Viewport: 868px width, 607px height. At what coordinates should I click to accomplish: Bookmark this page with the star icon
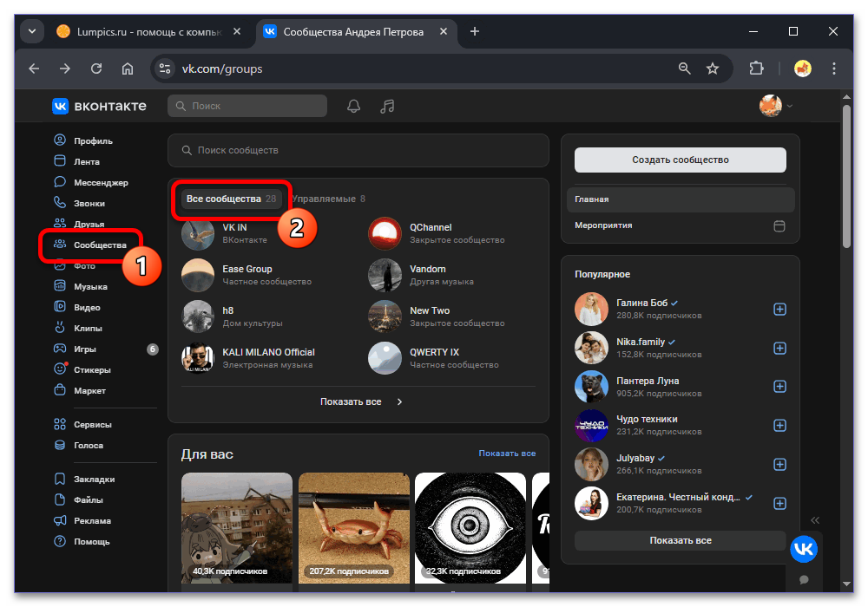[x=713, y=69]
